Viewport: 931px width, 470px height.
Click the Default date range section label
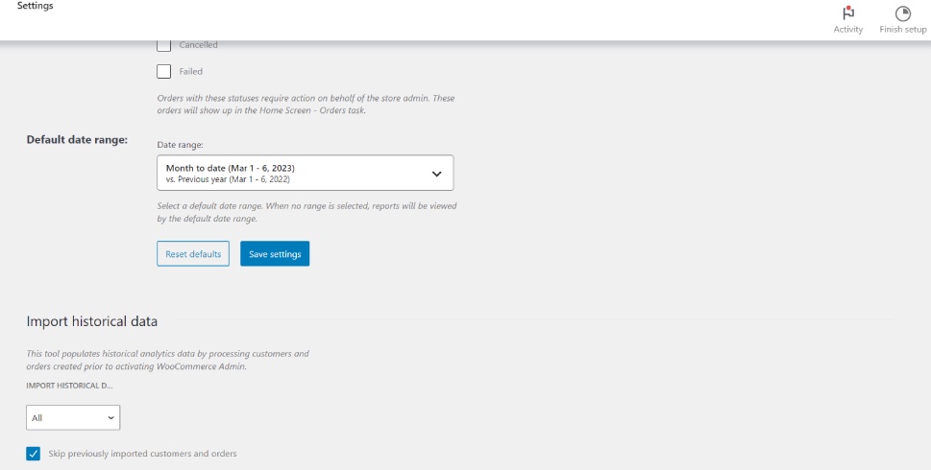pos(77,140)
